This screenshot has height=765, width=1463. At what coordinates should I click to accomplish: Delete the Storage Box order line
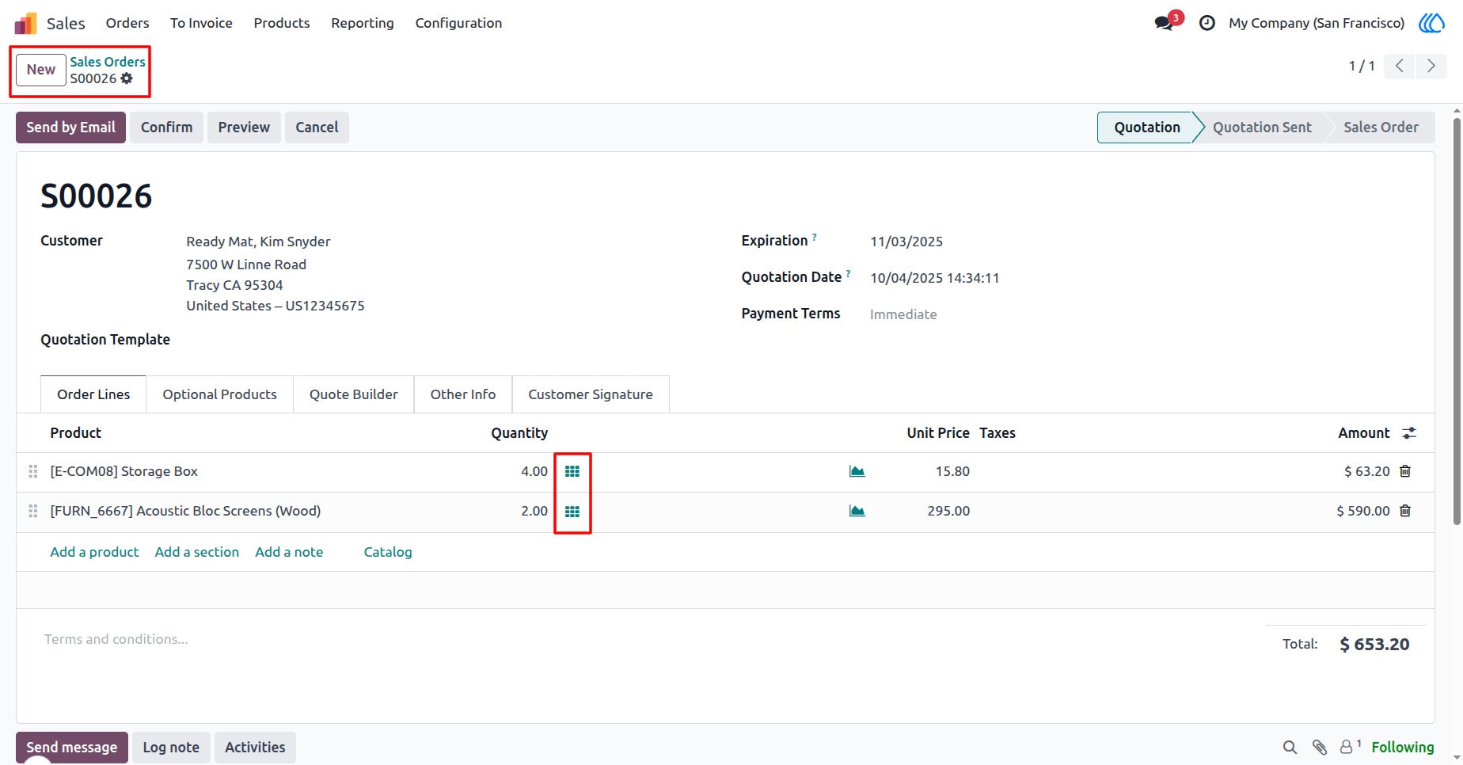tap(1405, 471)
